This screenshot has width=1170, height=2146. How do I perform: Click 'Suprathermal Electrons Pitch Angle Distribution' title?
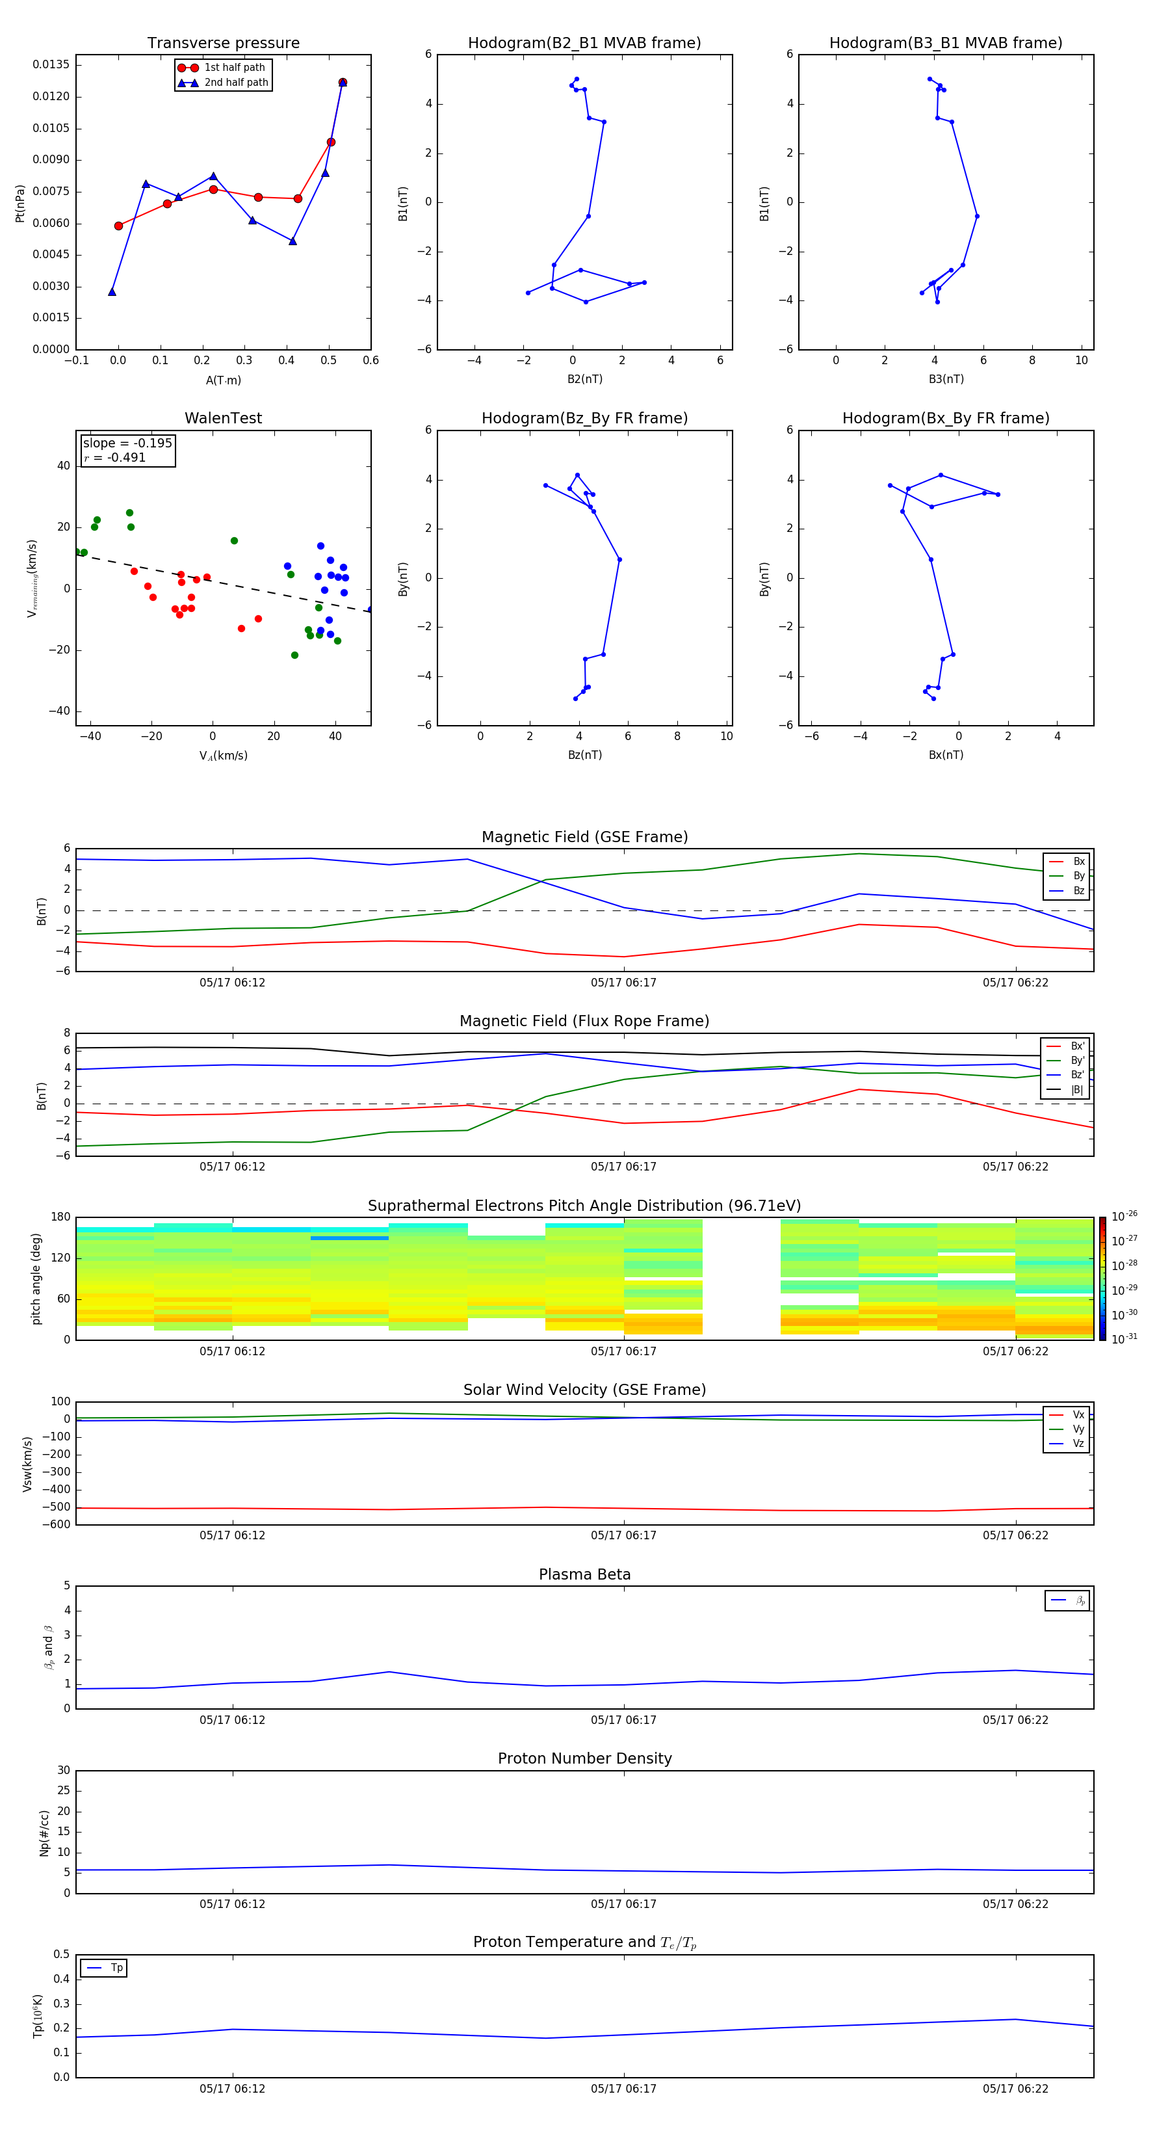[584, 1206]
